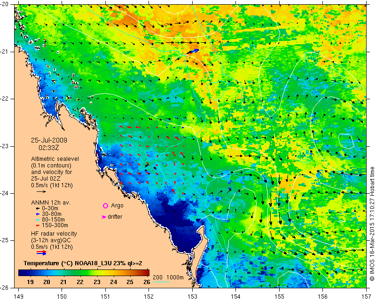
Task: Click the cyan isobath line legend sample
Action: [x=161, y=281]
